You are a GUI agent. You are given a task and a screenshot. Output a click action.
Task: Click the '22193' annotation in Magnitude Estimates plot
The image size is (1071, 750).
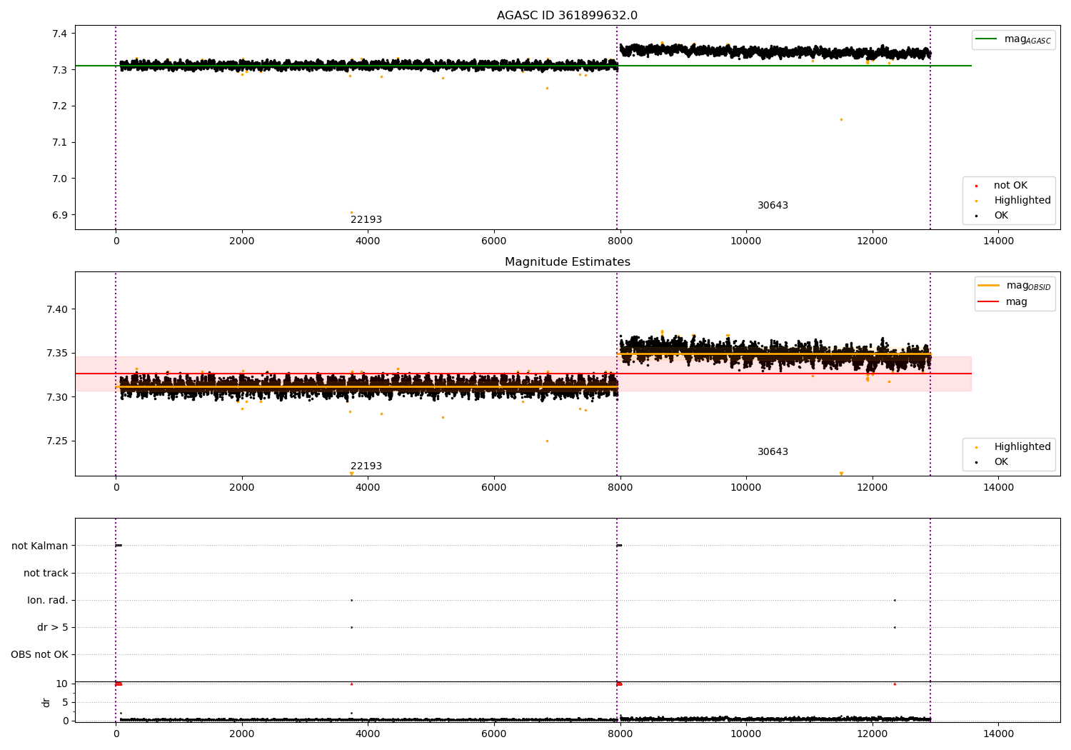click(366, 466)
